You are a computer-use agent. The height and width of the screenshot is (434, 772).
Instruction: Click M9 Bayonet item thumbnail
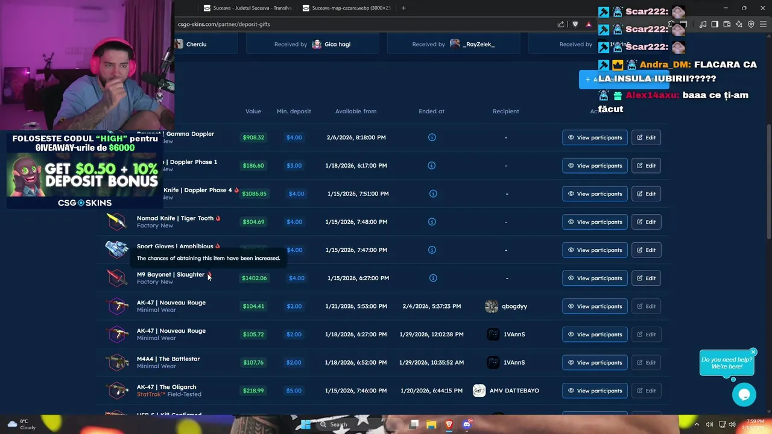click(x=117, y=278)
